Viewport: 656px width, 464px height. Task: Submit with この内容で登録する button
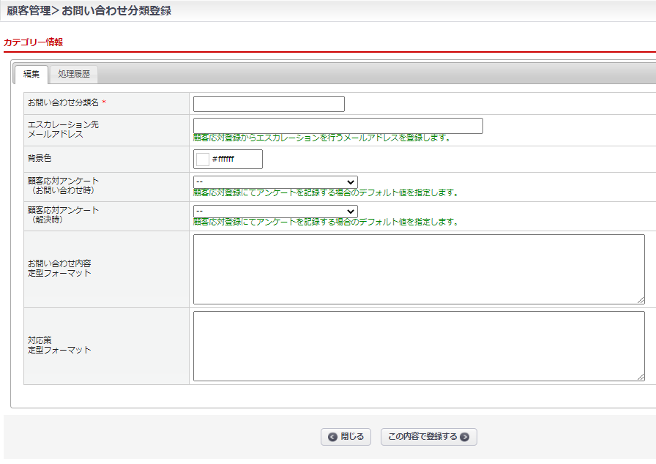428,437
